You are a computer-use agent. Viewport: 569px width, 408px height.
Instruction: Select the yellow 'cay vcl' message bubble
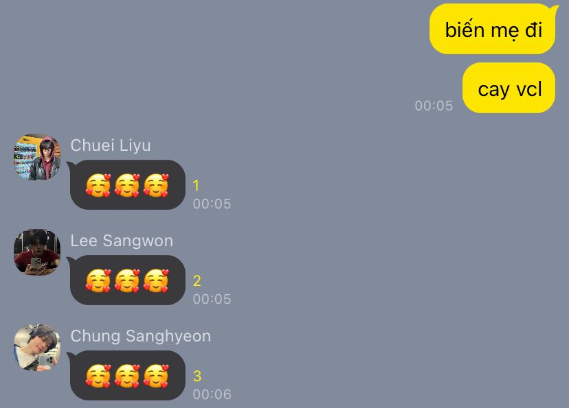[x=509, y=88]
